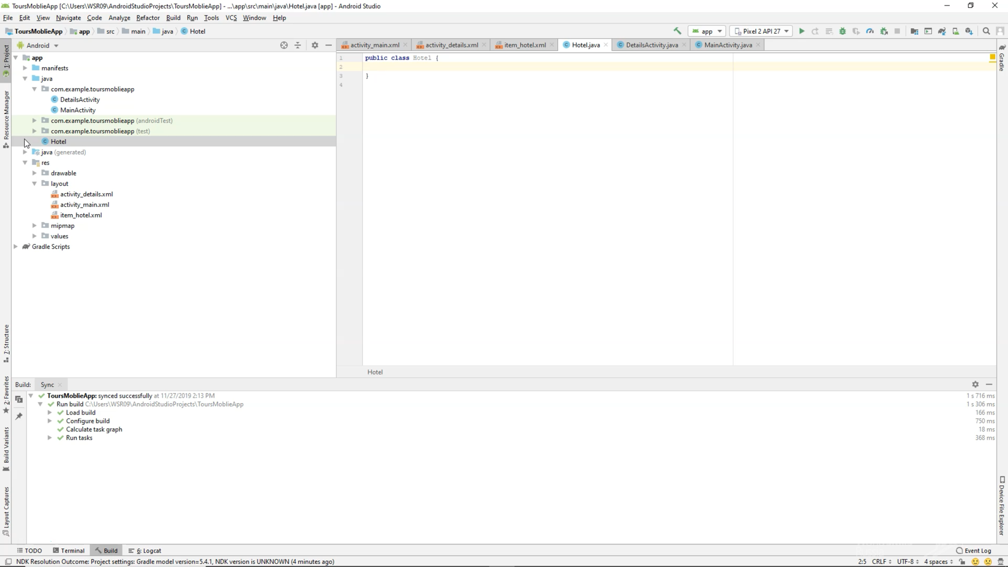Toggle read-only lock icon in status bar
The width and height of the screenshot is (1008, 567).
tap(962, 562)
